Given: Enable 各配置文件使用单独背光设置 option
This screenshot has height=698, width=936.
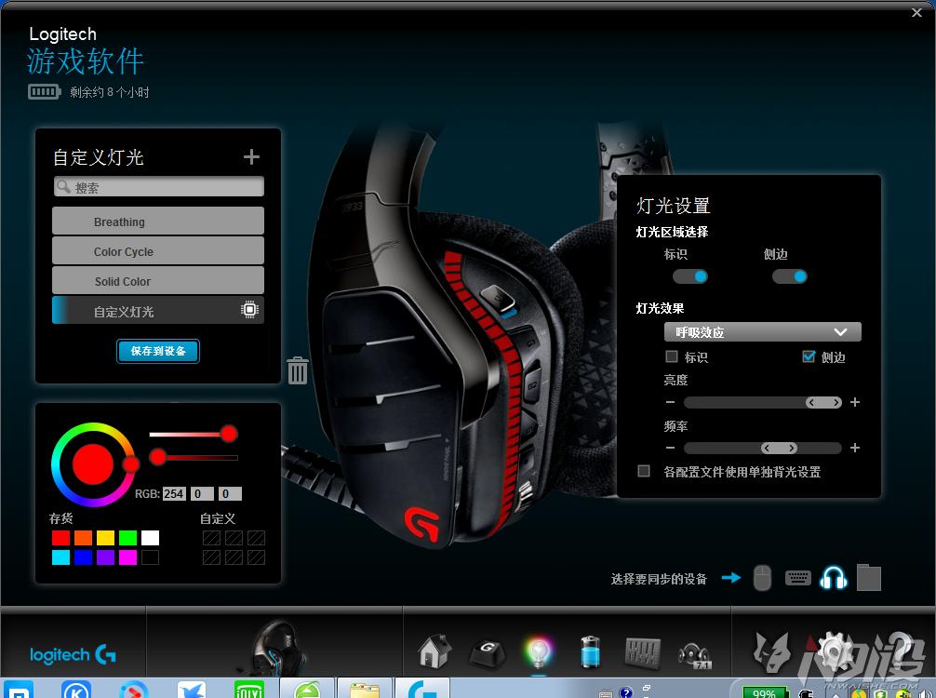Looking at the screenshot, I should pyautogui.click(x=643, y=472).
